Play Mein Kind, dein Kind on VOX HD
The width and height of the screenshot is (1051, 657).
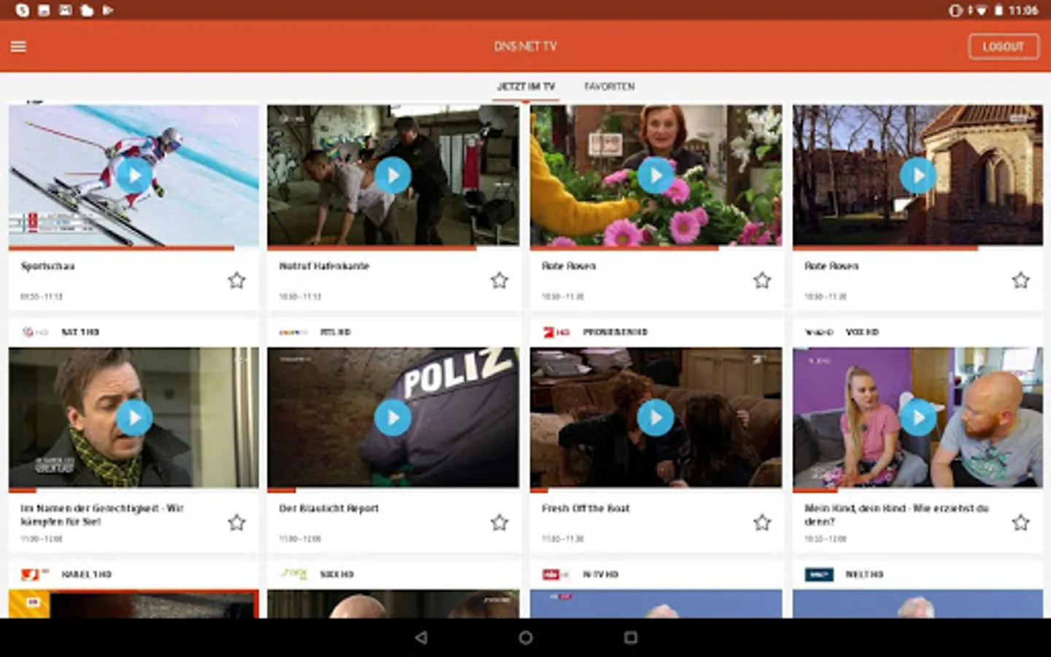coord(917,418)
